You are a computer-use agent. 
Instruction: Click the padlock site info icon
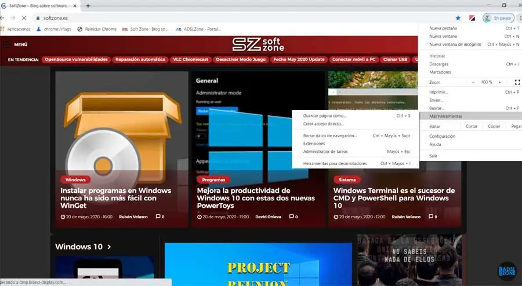[38, 18]
